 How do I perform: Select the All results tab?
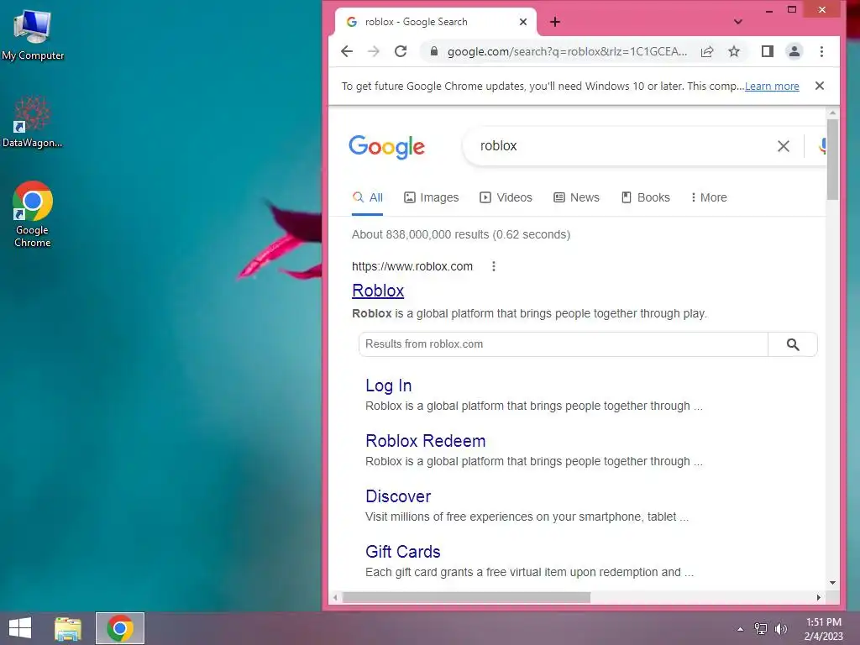(x=368, y=197)
